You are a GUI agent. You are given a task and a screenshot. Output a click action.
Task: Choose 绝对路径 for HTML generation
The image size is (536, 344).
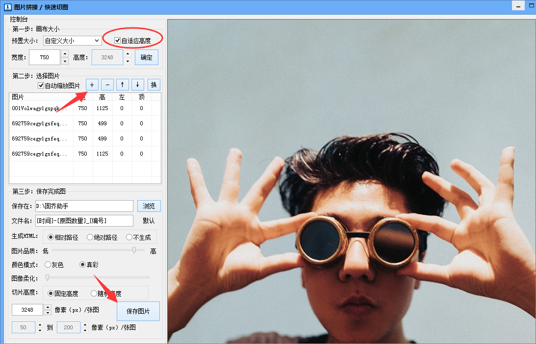tap(90, 237)
